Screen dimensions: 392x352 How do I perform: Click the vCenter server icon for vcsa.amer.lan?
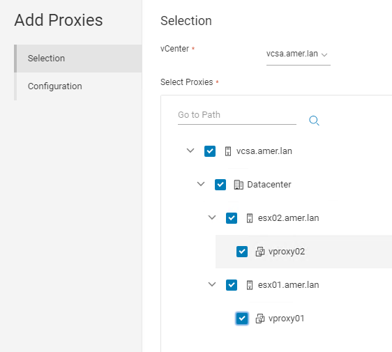coord(228,151)
